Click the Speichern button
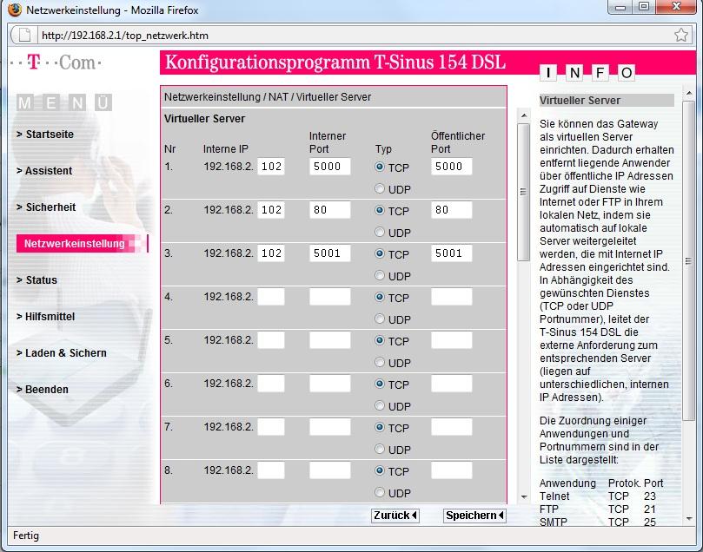Image resolution: width=703 pixels, height=552 pixels. [x=474, y=516]
